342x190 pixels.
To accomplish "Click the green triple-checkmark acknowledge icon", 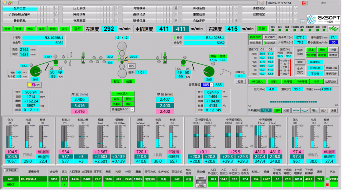I will (x=334, y=29).
